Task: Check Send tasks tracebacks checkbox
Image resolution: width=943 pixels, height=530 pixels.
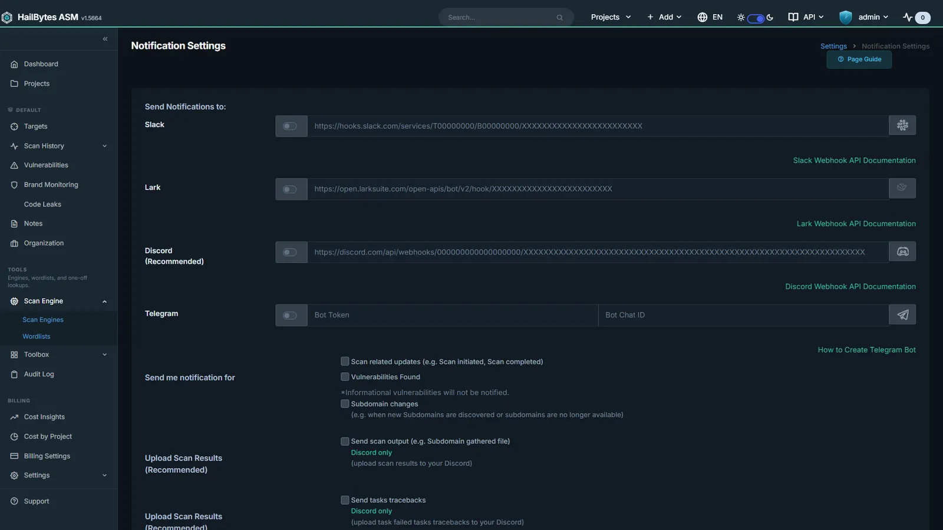Action: pyautogui.click(x=345, y=500)
